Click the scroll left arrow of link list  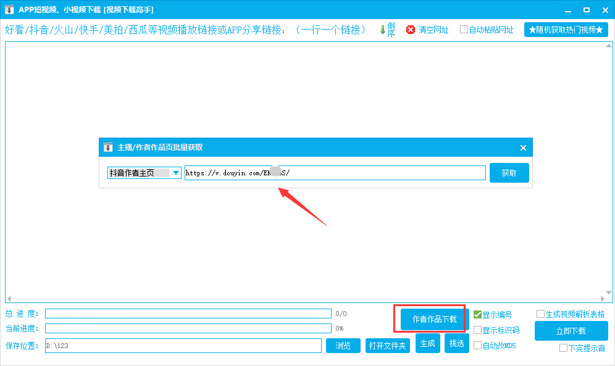[9, 299]
